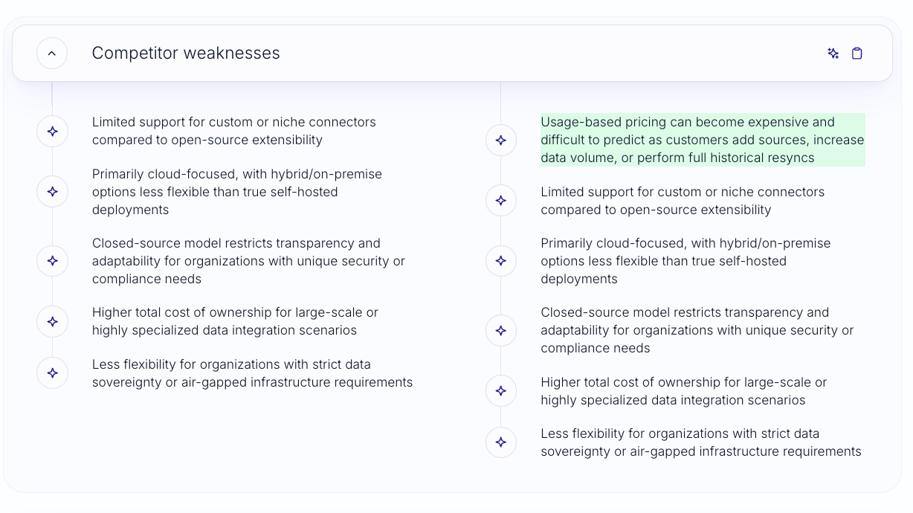
Task: Click sparkle icon beside right 'Less flexibility' item
Action: pos(501,442)
